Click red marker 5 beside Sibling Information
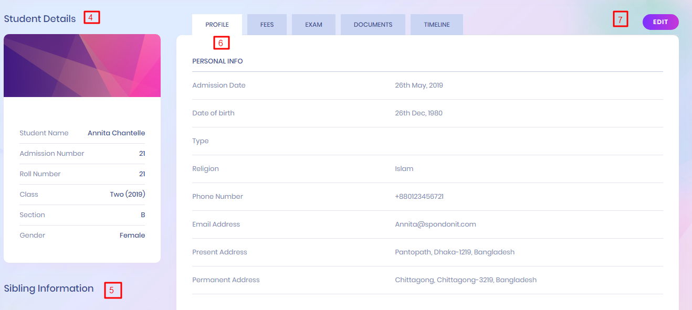 tap(113, 290)
